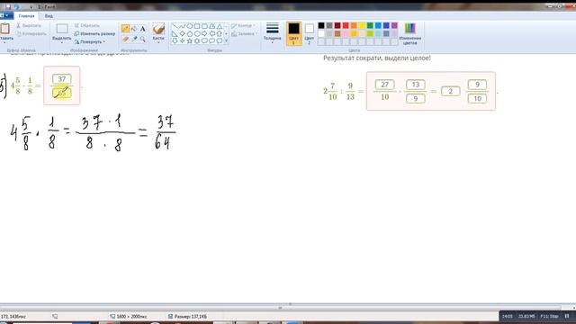Choose the Four-point star shape

click(182, 40)
